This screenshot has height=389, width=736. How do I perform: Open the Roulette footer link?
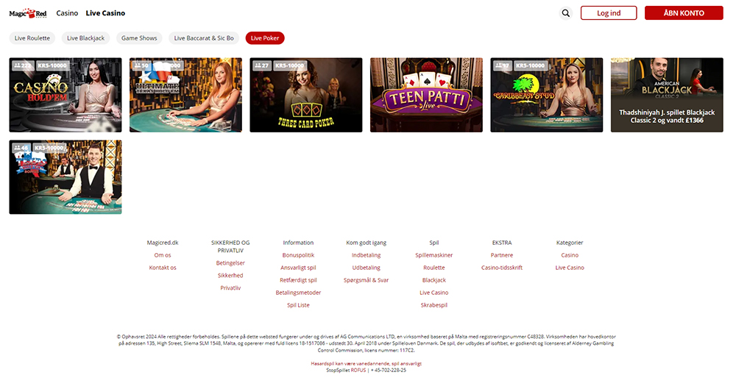pyautogui.click(x=434, y=268)
